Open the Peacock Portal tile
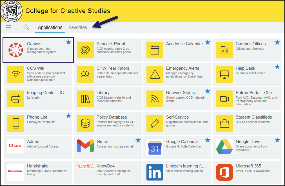 click(x=85, y=50)
